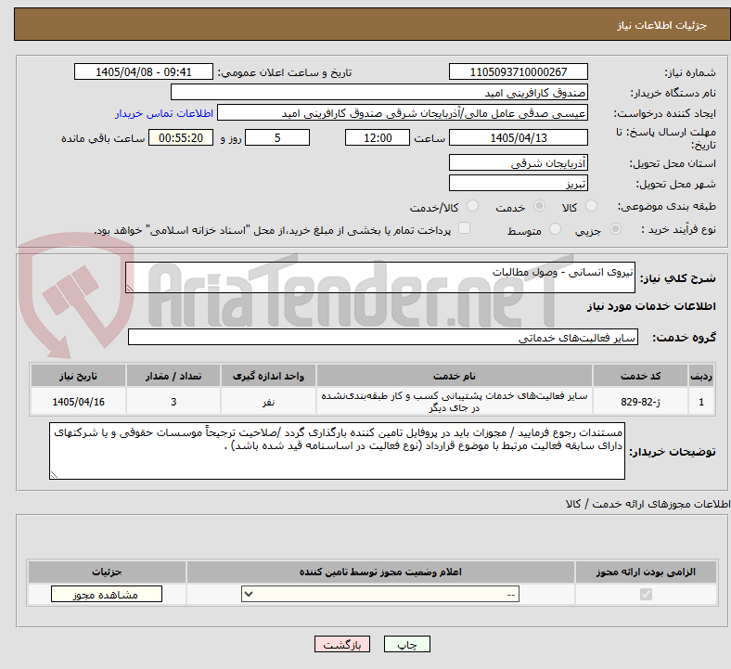Click the واحد اندازه گیری column header
The image size is (731, 669).
268,376
